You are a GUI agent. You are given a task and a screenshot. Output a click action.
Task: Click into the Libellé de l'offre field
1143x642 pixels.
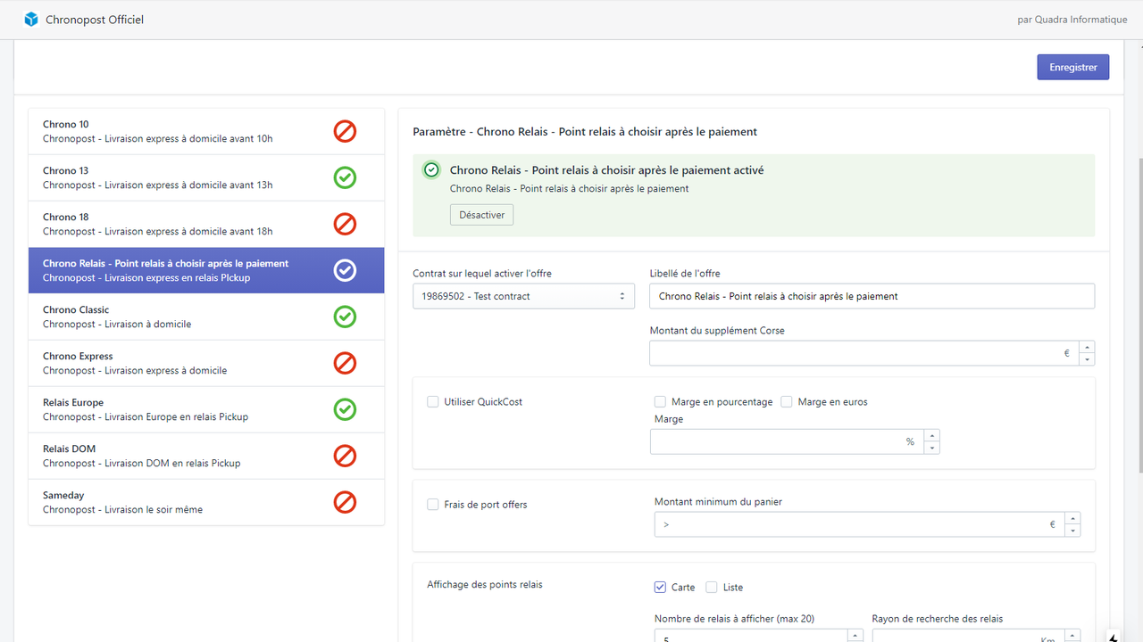[872, 296]
